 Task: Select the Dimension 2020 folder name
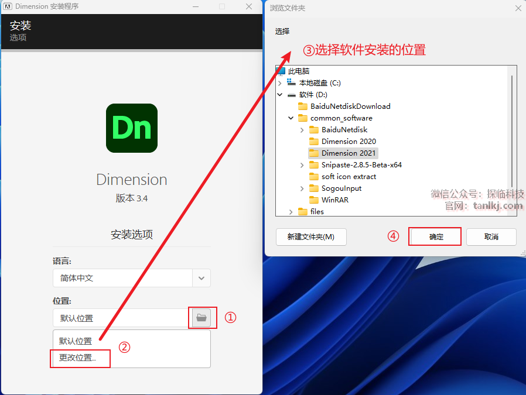349,142
